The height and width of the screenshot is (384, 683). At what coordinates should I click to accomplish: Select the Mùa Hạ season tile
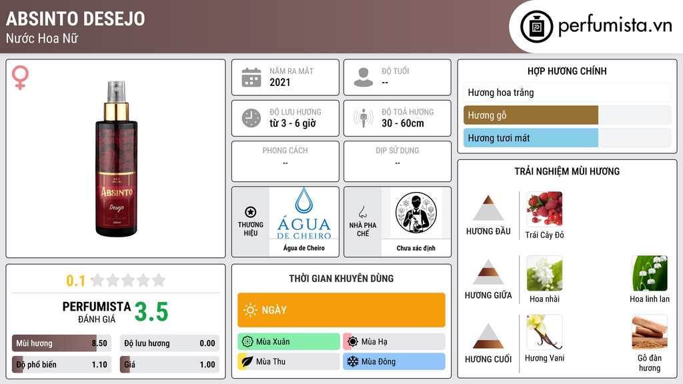click(394, 342)
